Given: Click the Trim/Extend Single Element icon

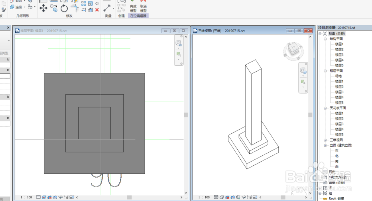Looking at the screenshot, I should (84, 10).
